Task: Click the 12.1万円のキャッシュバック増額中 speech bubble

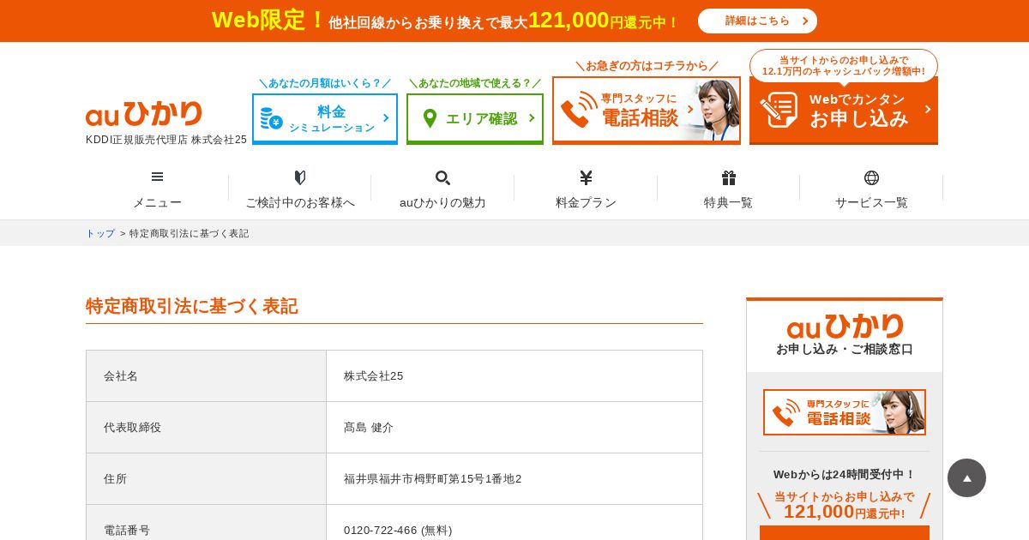Action: pos(844,65)
